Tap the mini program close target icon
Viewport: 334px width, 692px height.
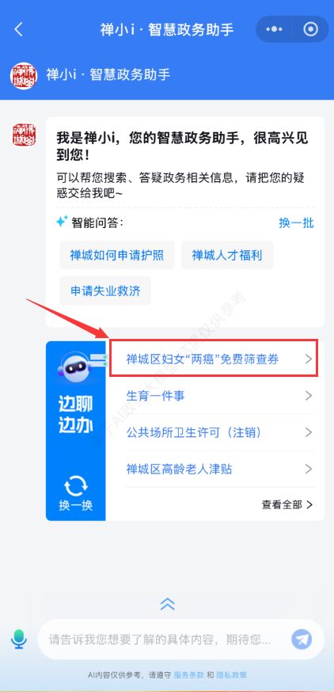coord(310,29)
